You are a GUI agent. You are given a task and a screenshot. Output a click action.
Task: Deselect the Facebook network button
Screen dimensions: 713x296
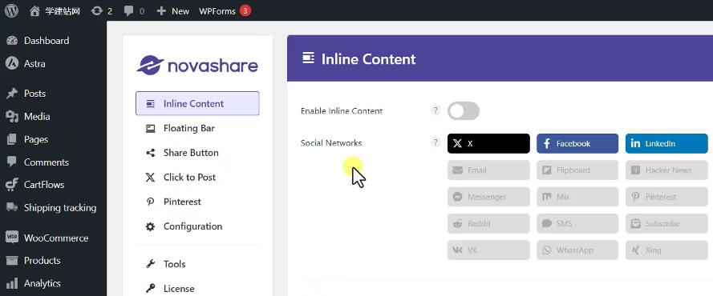pos(577,144)
